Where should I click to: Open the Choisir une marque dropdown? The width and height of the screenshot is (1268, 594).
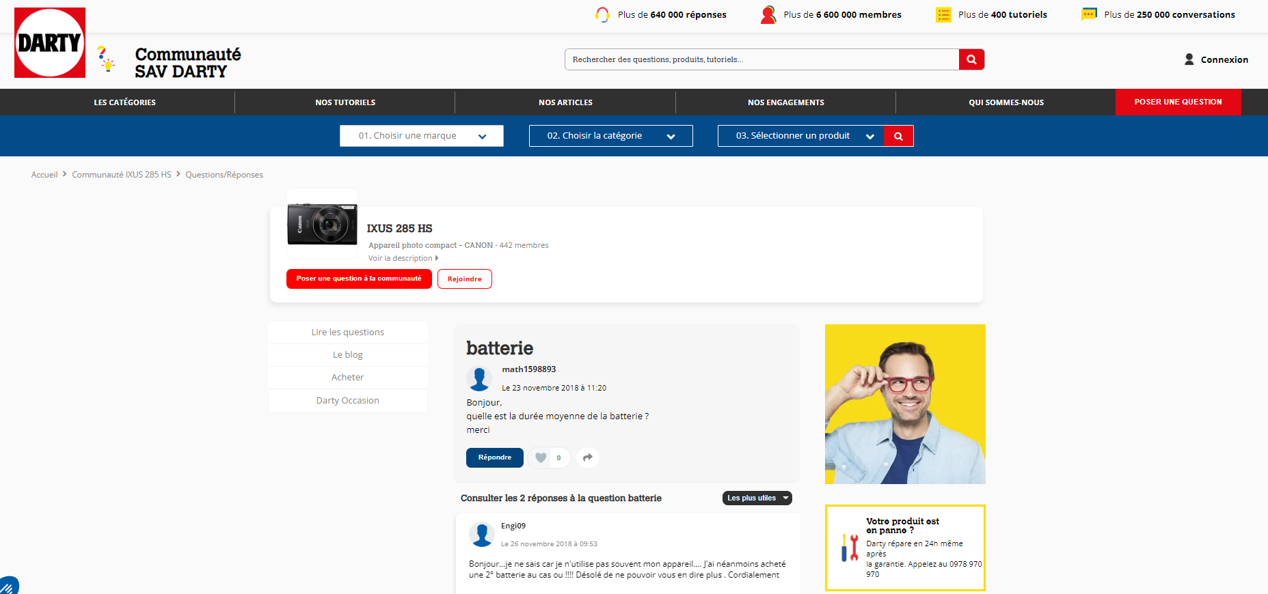(x=422, y=136)
